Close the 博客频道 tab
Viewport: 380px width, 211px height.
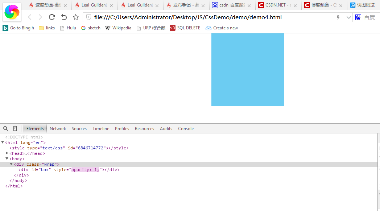click(341, 5)
